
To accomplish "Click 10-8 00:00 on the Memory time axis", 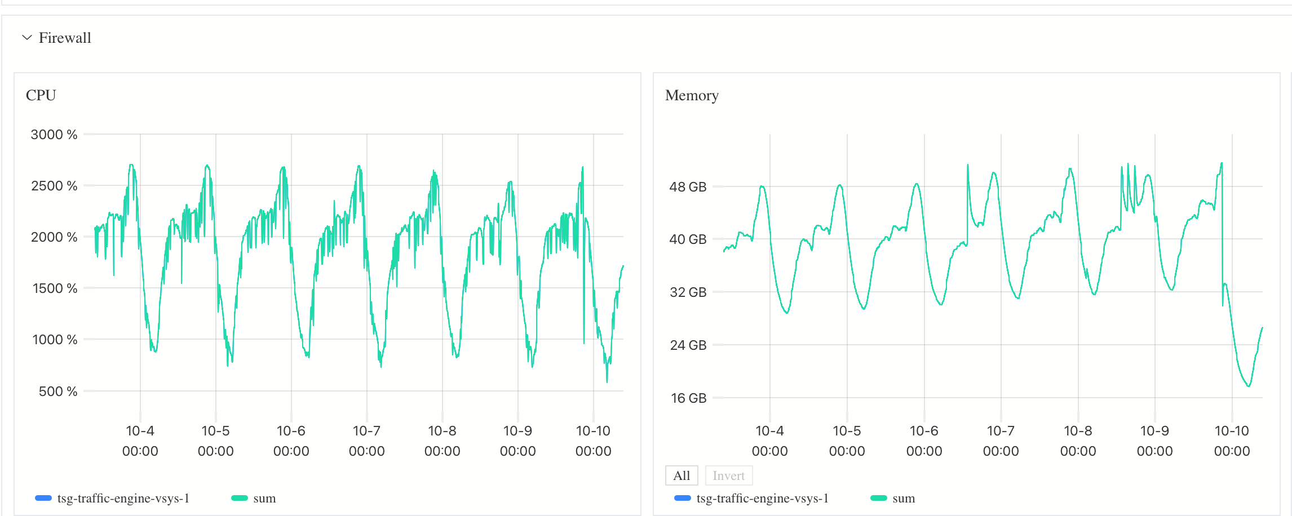I will coord(1078,441).
